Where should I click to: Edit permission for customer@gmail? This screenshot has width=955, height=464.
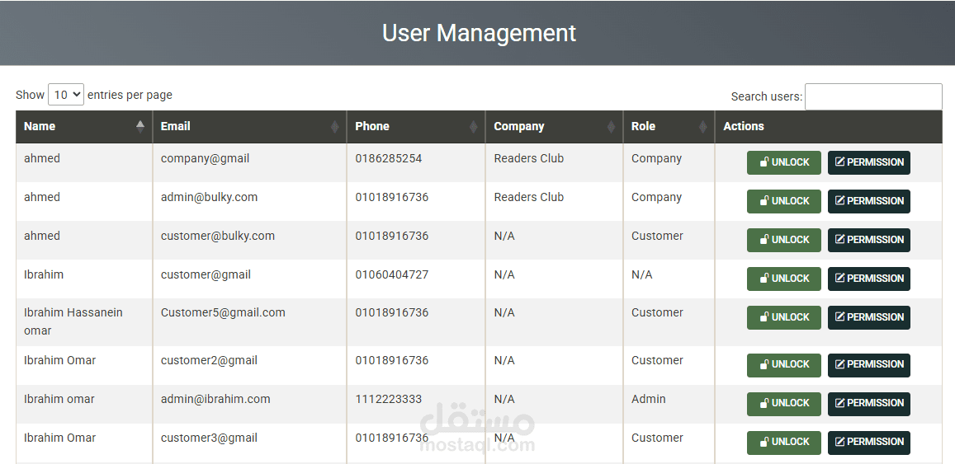868,279
